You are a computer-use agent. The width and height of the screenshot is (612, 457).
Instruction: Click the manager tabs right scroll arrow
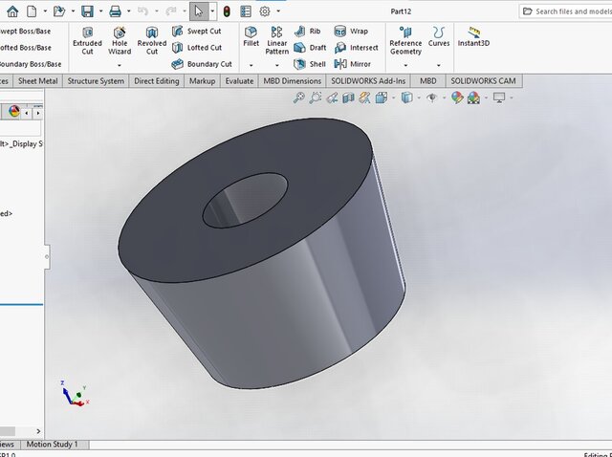click(38, 113)
